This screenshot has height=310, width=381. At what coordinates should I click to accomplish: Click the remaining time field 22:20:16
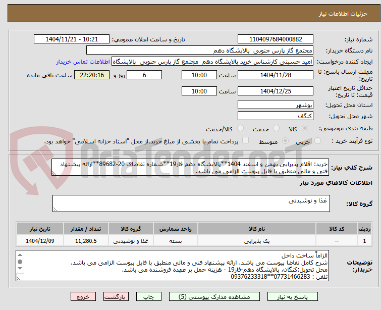(x=92, y=75)
